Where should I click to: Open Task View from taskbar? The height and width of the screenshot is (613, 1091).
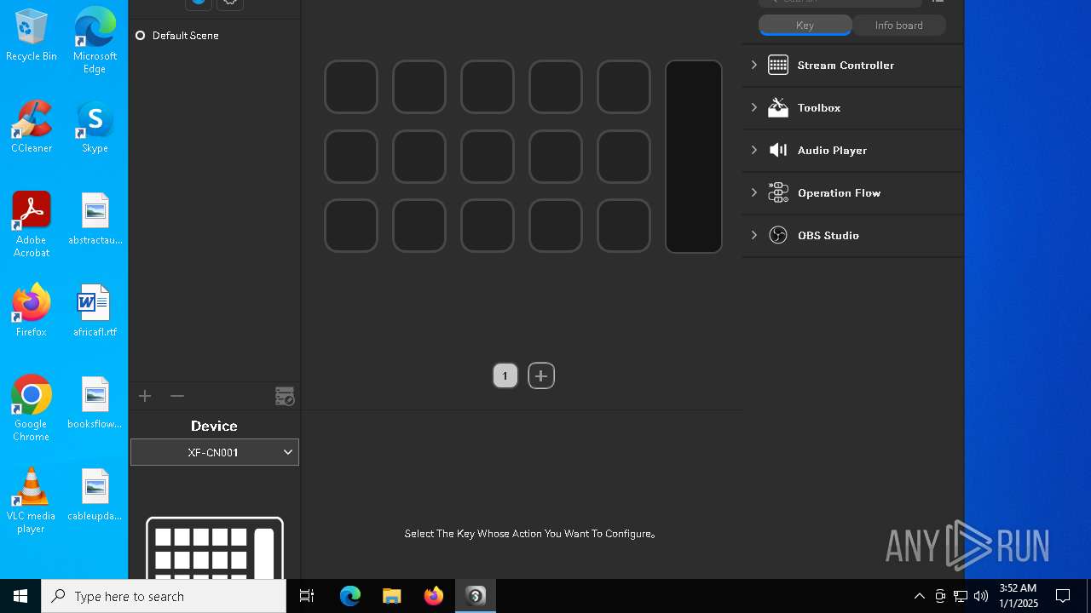click(307, 596)
